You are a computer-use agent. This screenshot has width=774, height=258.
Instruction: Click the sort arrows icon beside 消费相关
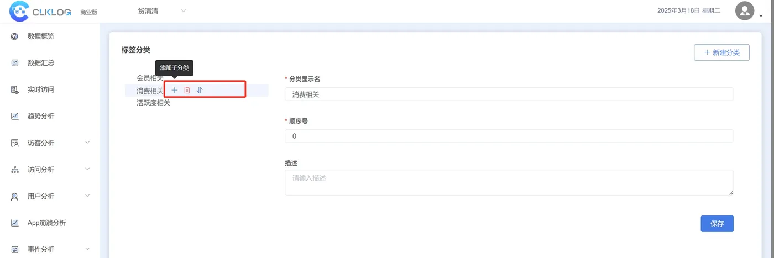(200, 90)
